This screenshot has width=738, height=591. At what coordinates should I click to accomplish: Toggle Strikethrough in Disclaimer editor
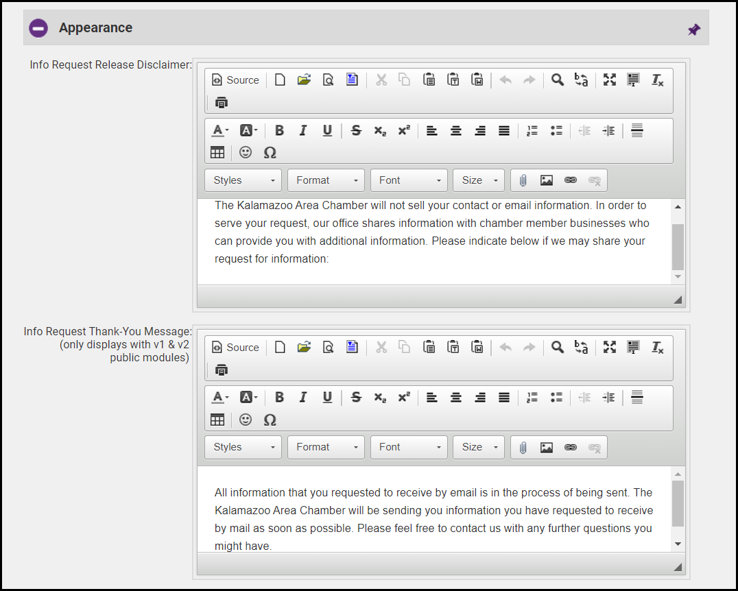[x=356, y=130]
